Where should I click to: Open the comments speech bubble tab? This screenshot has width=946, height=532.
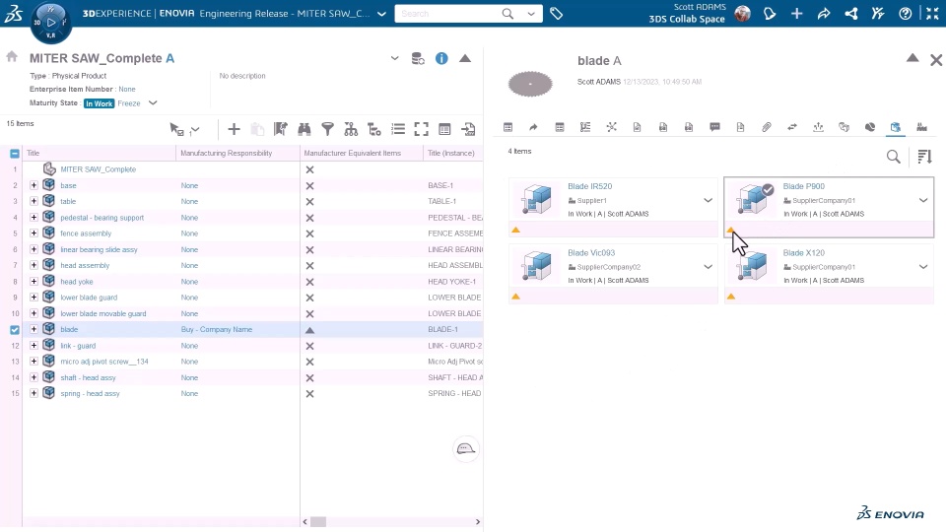click(715, 127)
